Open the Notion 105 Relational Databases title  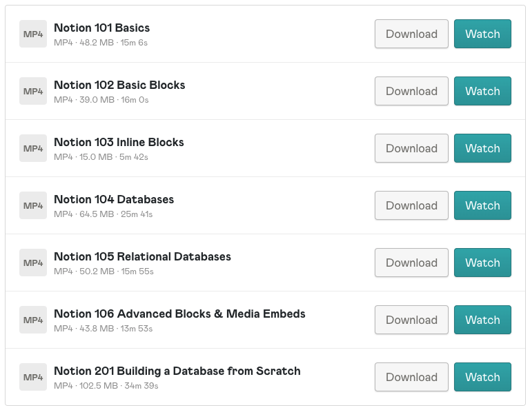(142, 257)
